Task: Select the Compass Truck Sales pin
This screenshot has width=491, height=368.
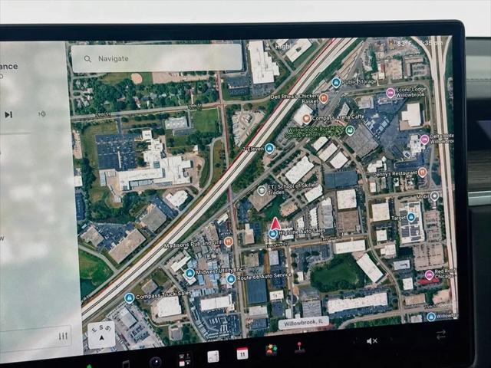Action: [x=130, y=298]
